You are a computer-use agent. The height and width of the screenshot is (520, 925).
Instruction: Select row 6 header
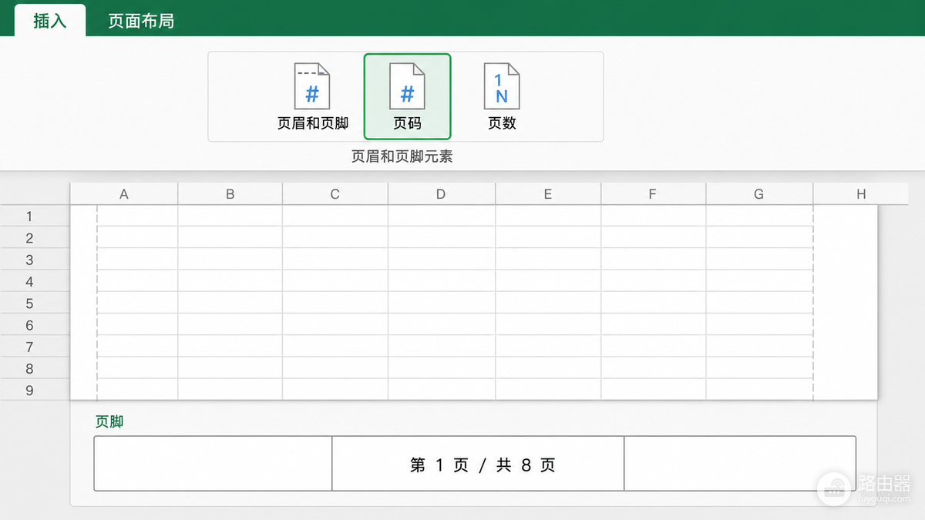pos(35,325)
